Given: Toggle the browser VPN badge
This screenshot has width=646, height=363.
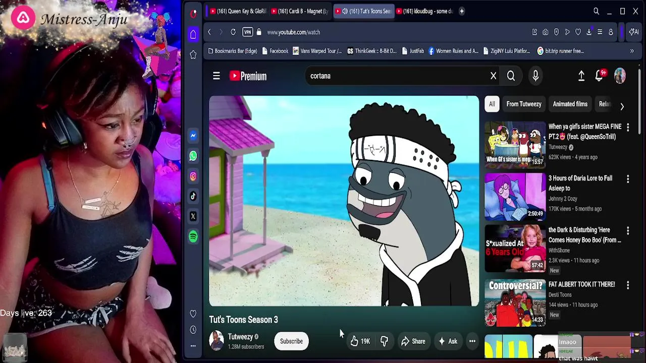Looking at the screenshot, I should pyautogui.click(x=247, y=32).
